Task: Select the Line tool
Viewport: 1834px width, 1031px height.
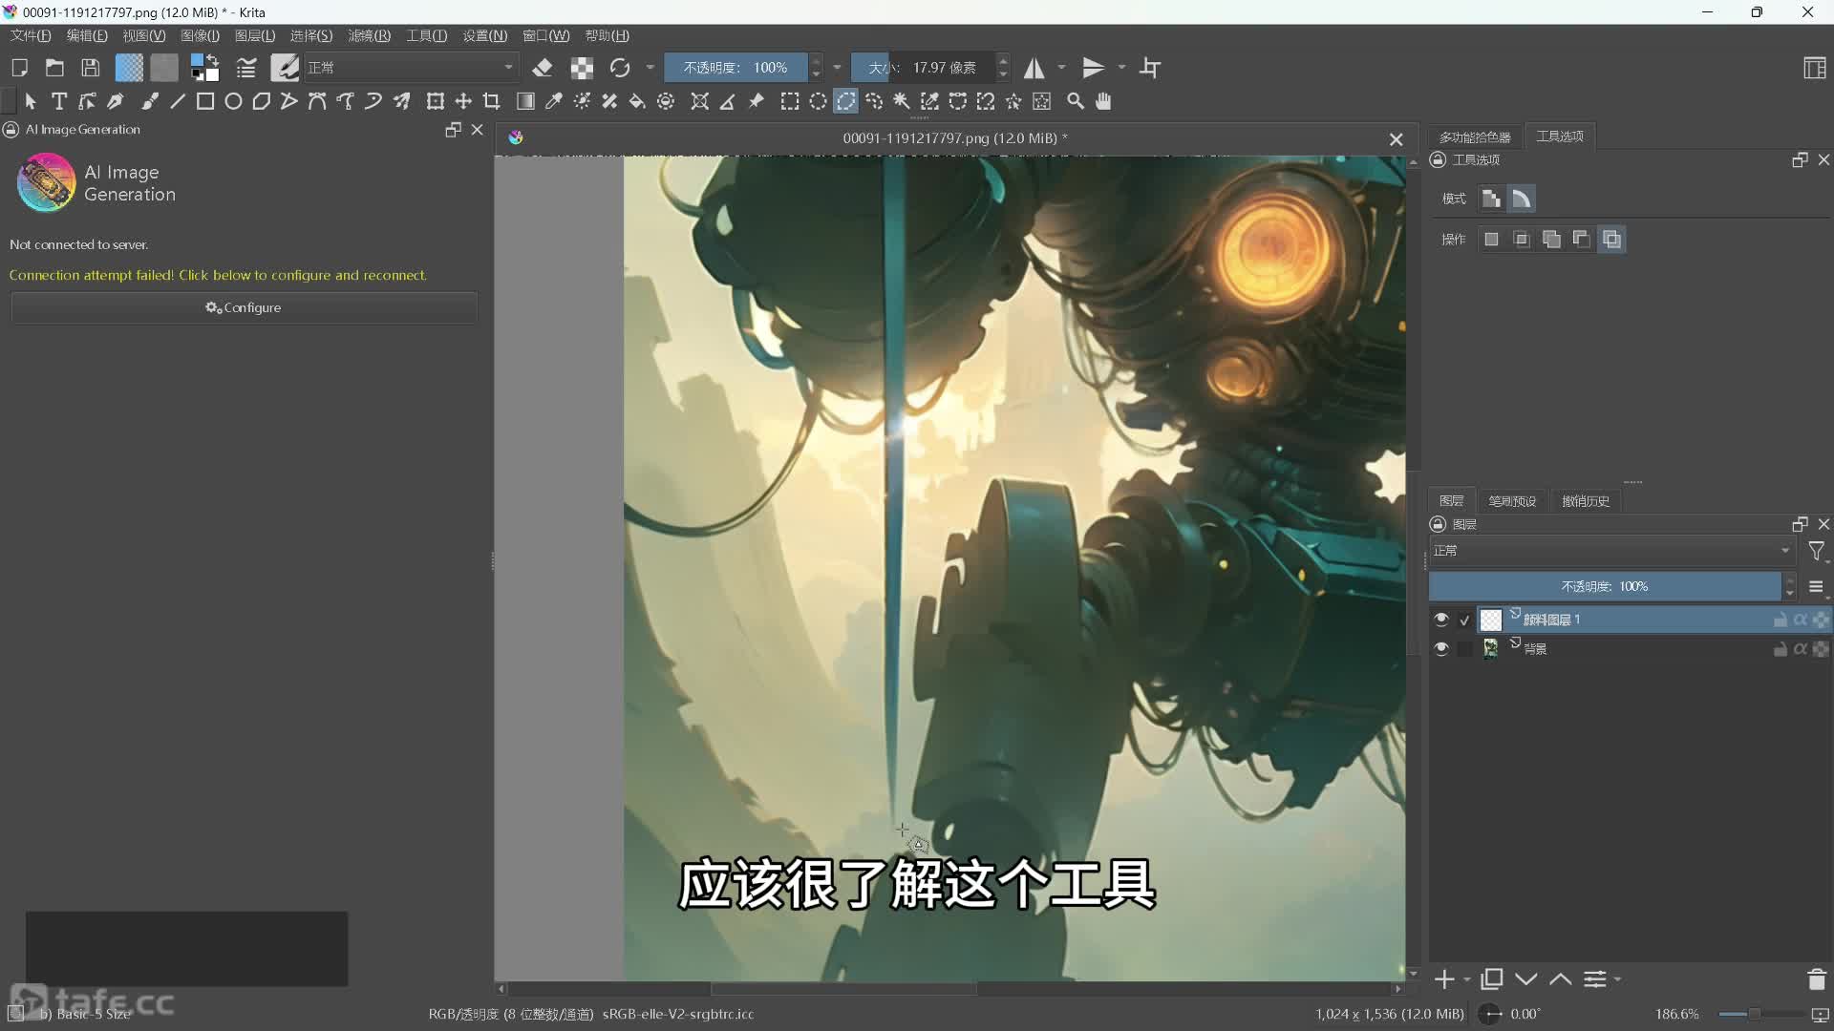Action: [x=178, y=101]
